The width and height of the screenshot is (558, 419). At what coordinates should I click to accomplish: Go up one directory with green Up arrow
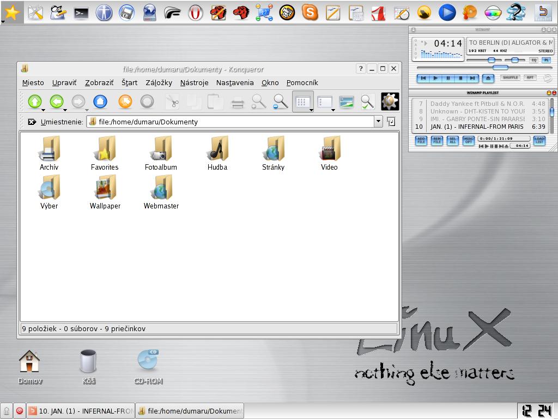pos(35,101)
